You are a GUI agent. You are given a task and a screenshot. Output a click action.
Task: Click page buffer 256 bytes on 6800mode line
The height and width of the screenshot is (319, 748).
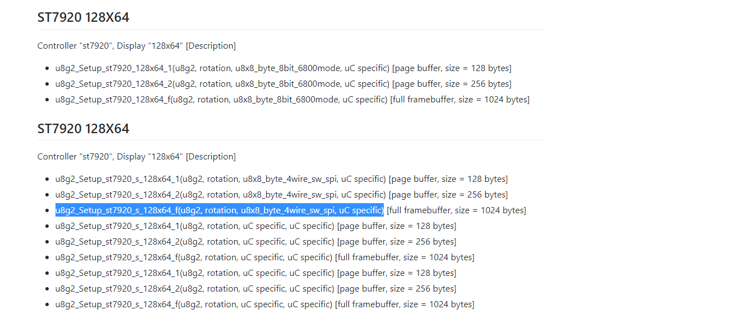452,84
